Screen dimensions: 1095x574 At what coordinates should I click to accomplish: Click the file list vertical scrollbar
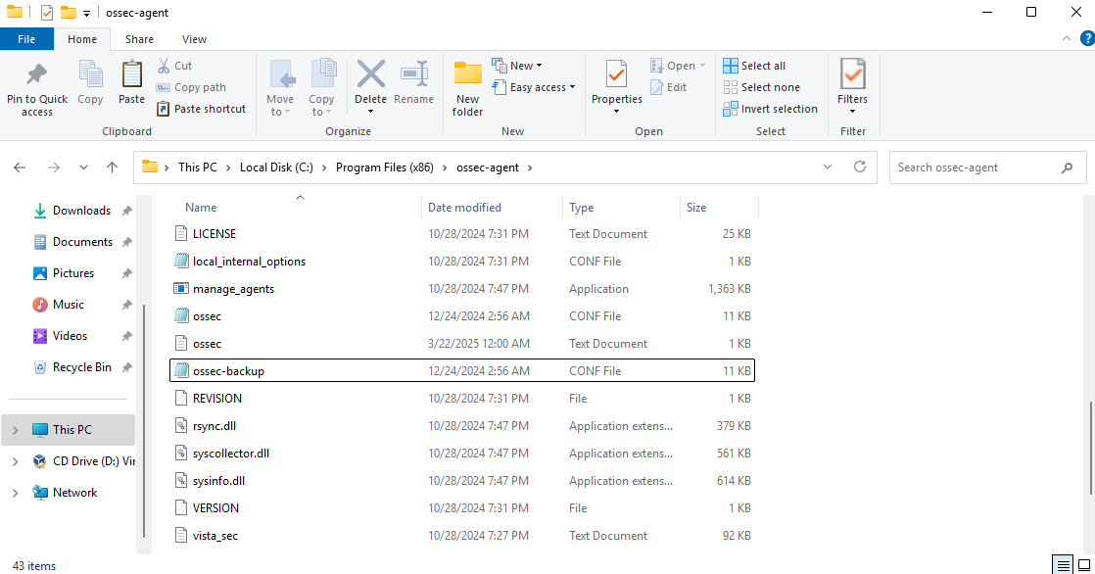1087,446
